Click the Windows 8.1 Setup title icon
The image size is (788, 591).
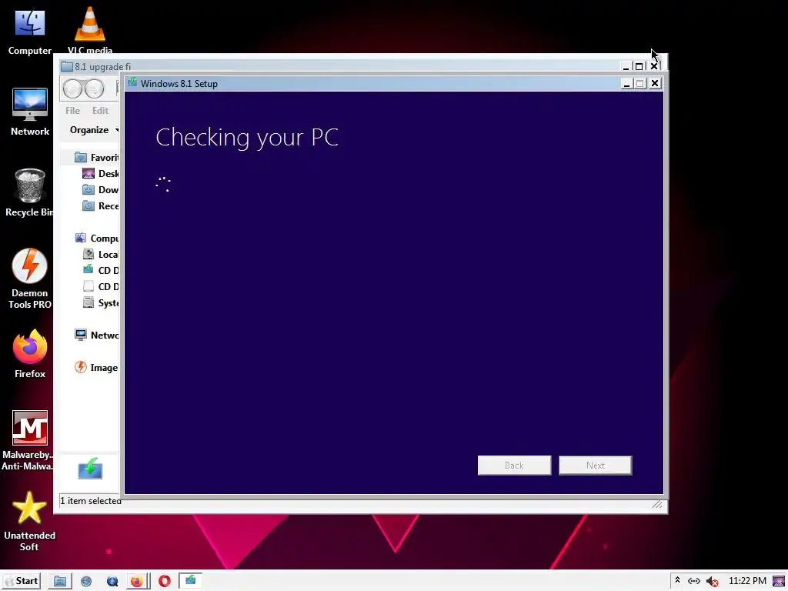[132, 83]
